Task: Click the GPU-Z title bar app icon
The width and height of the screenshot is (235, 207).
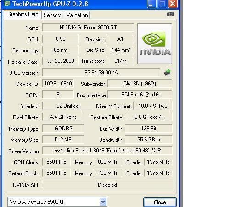Action: coord(7,3)
